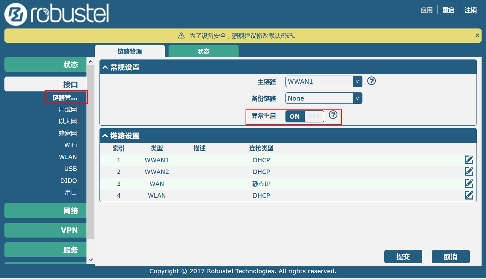Click sidebar scrollbar down arrow

(x=91, y=260)
